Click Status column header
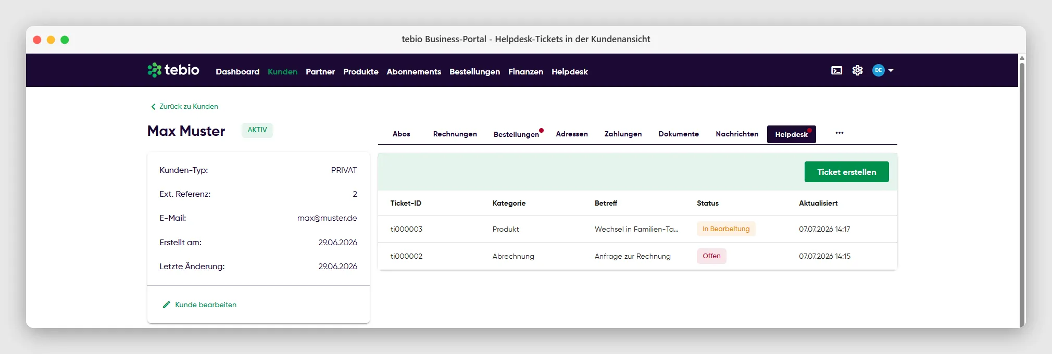Screen dimensions: 1052x354 (708, 203)
